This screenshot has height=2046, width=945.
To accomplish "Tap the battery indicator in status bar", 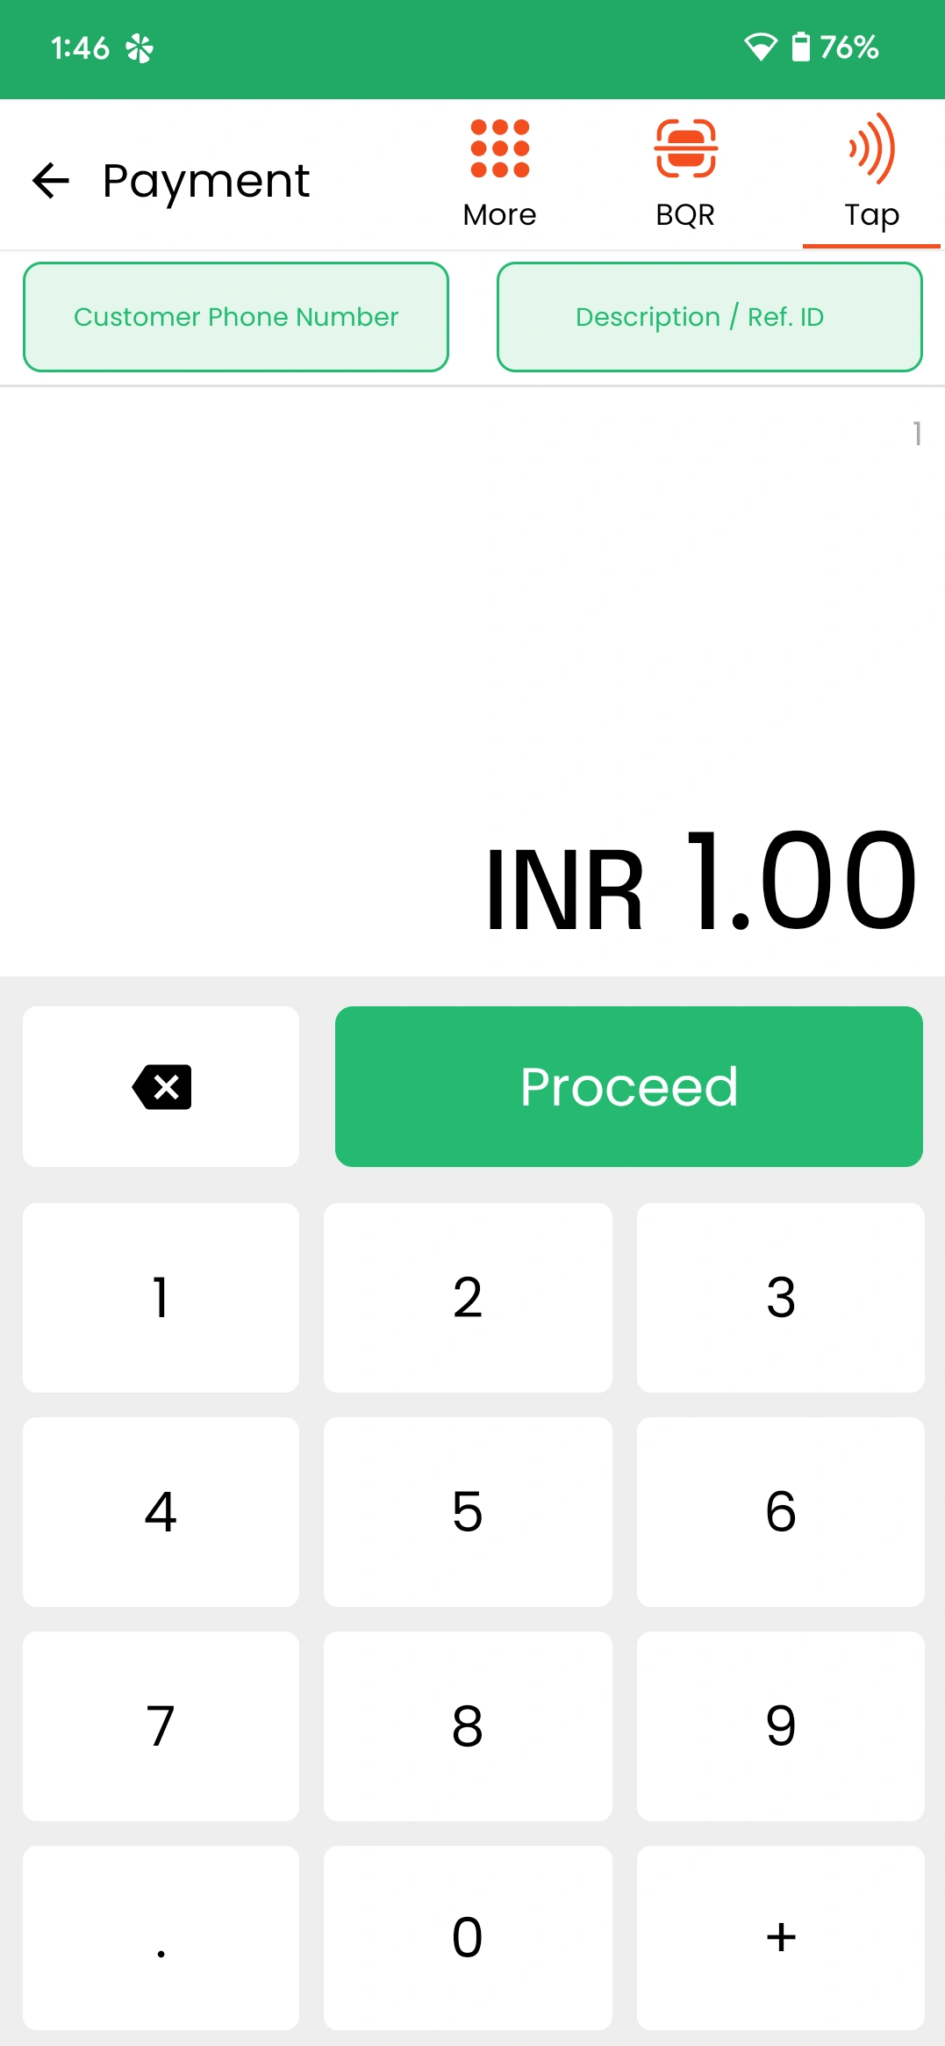I will tap(801, 46).
